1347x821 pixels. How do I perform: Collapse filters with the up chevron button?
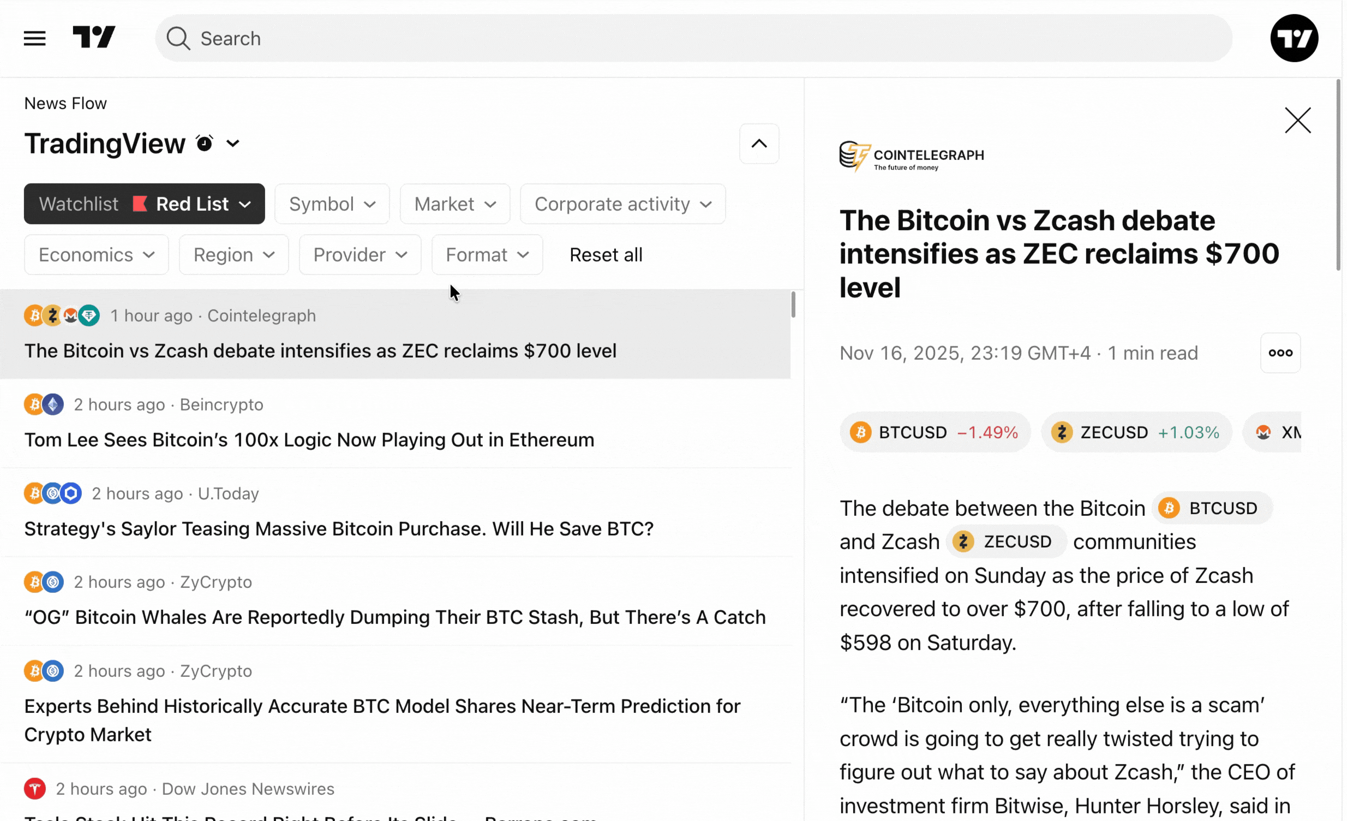click(759, 144)
